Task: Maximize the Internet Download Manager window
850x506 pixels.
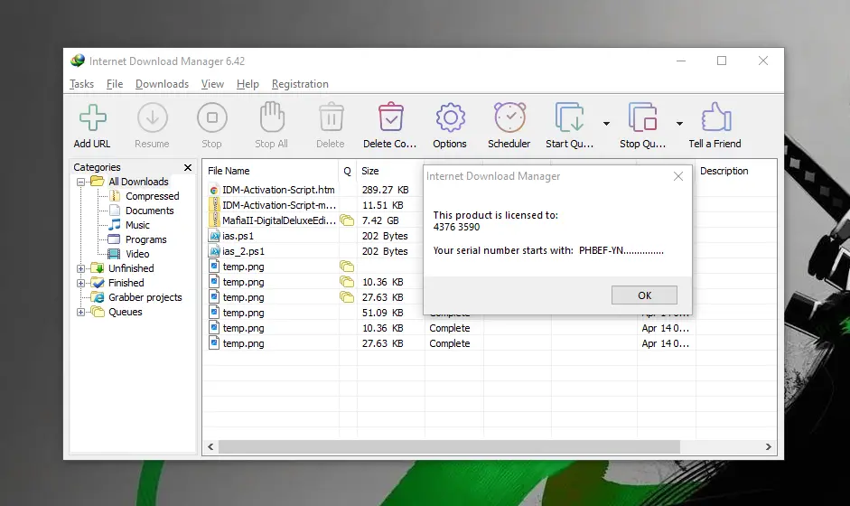Action: coord(722,61)
